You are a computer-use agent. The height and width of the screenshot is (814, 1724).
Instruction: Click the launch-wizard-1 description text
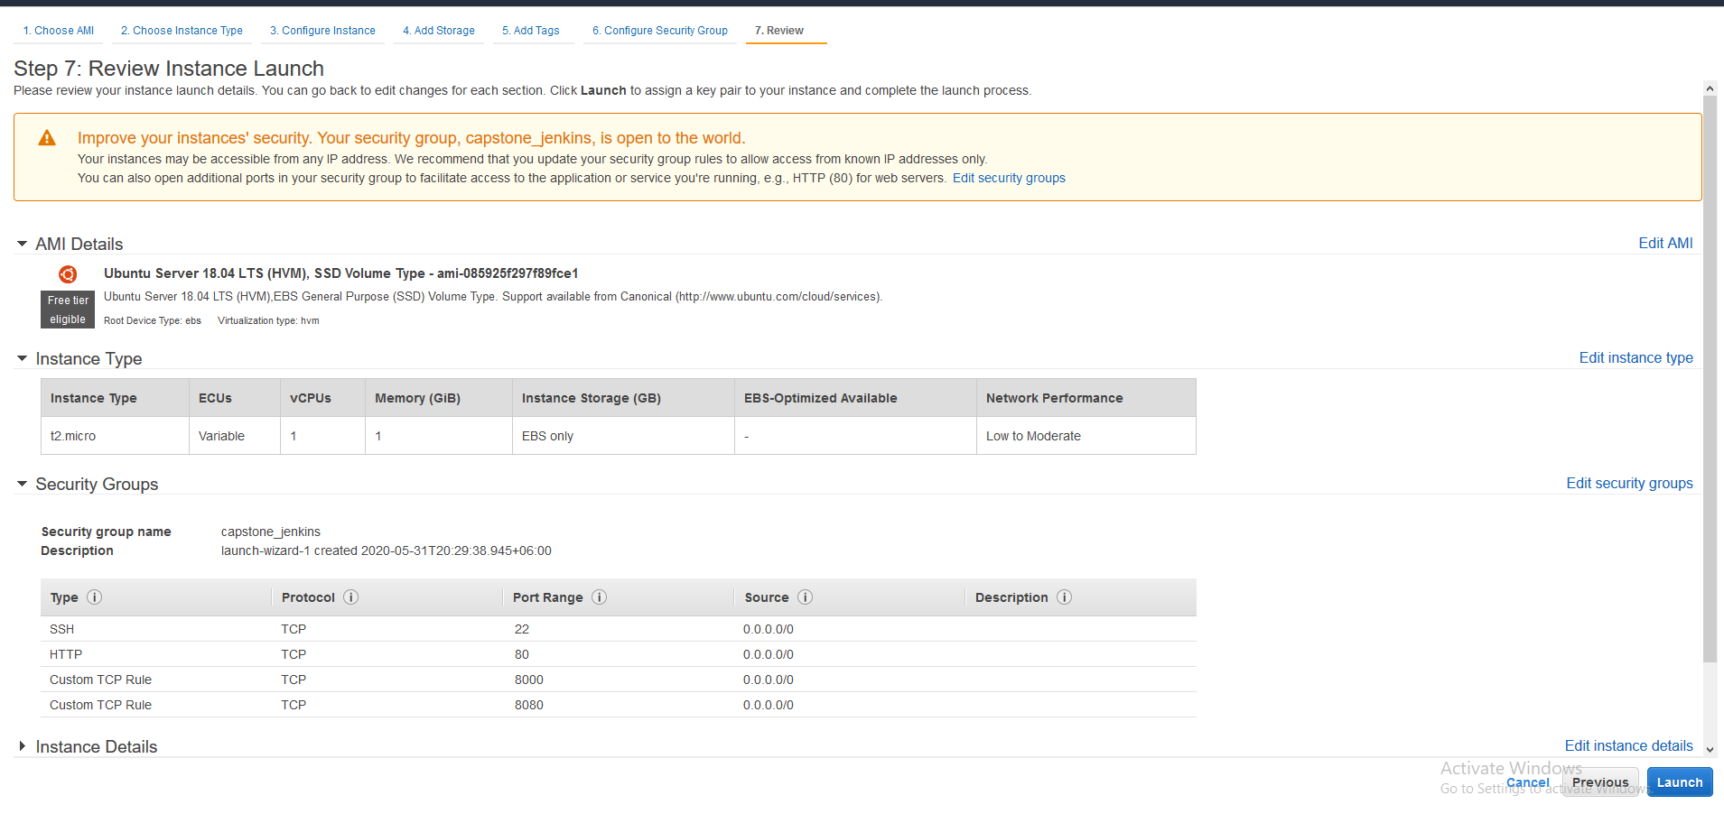(387, 550)
